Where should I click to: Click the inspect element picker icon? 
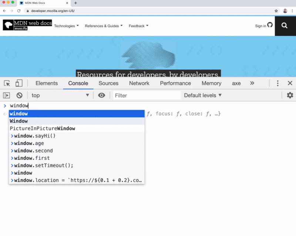(7, 83)
